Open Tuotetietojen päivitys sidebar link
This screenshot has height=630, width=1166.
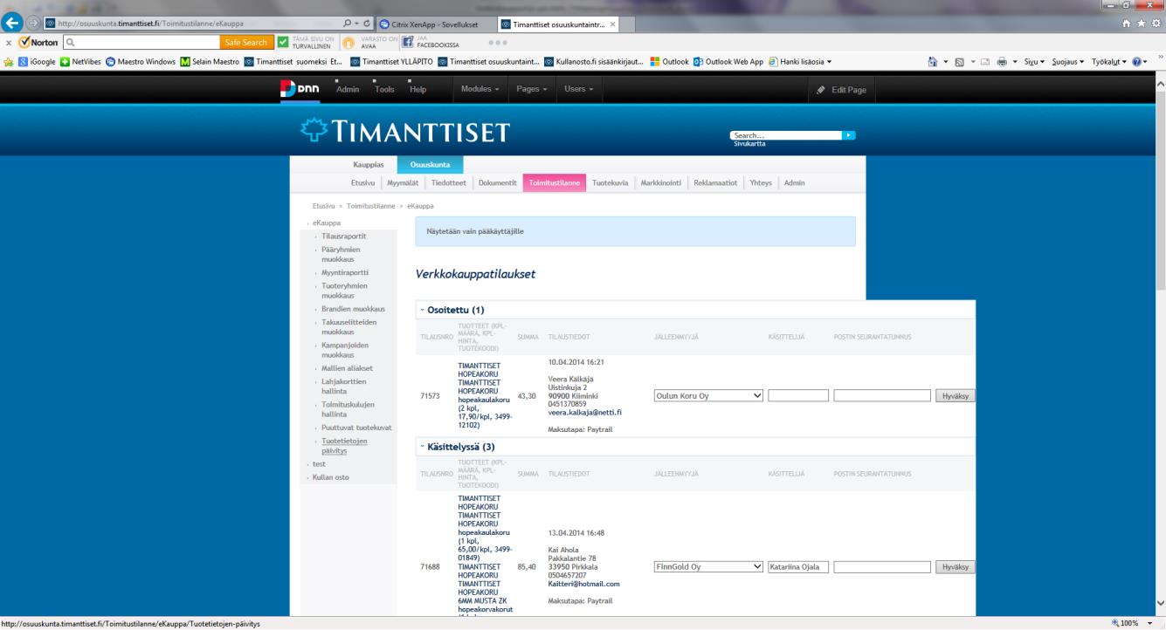(346, 446)
